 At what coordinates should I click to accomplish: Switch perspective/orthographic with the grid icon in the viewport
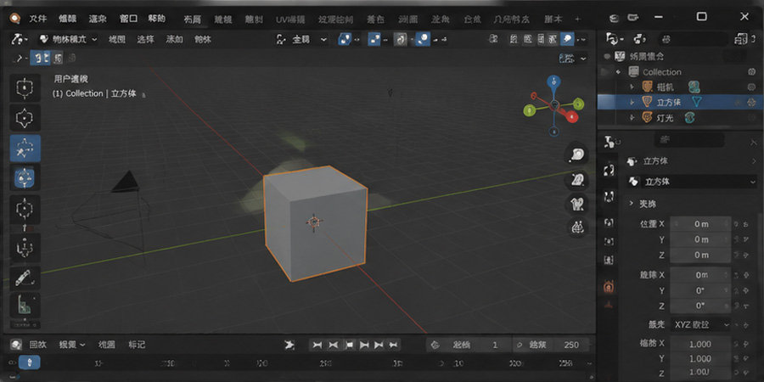pyautogui.click(x=577, y=228)
